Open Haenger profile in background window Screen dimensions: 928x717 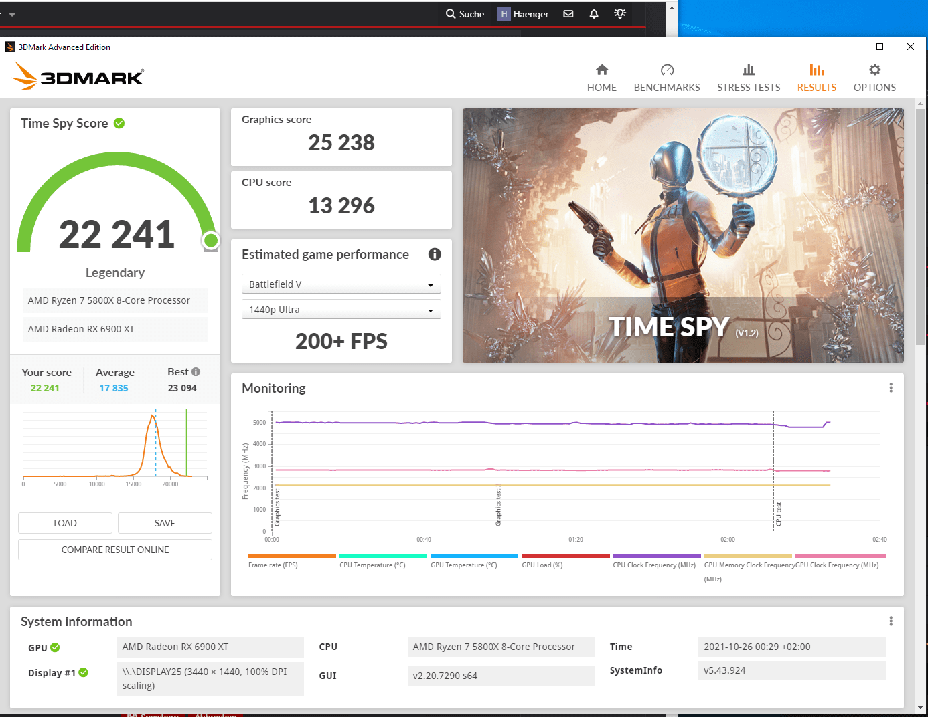point(523,14)
